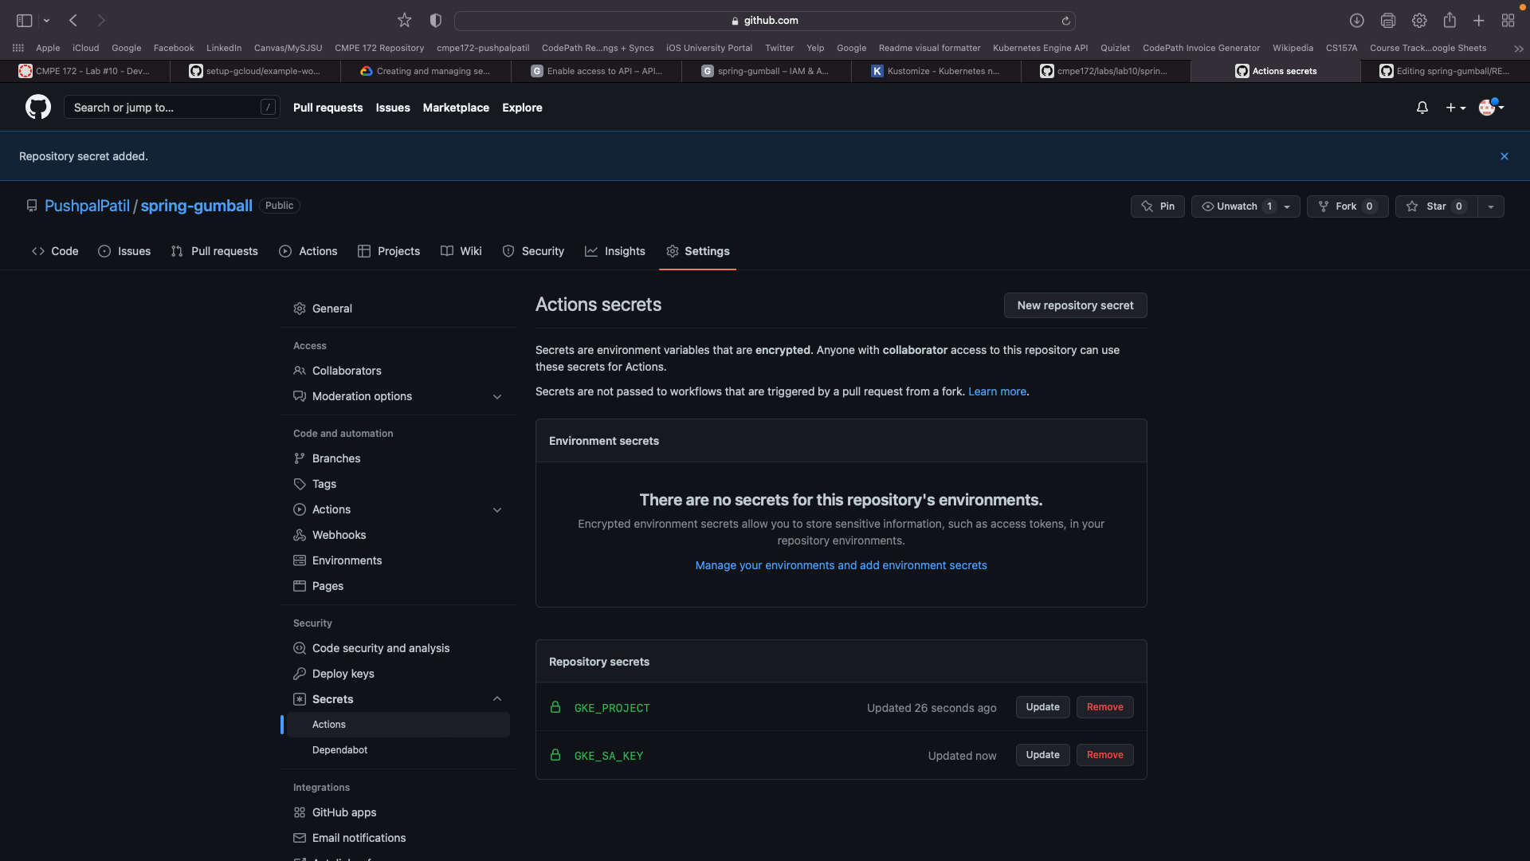Open the star lists dropdown arrow
Screen dimensions: 1530x861
1491,206
